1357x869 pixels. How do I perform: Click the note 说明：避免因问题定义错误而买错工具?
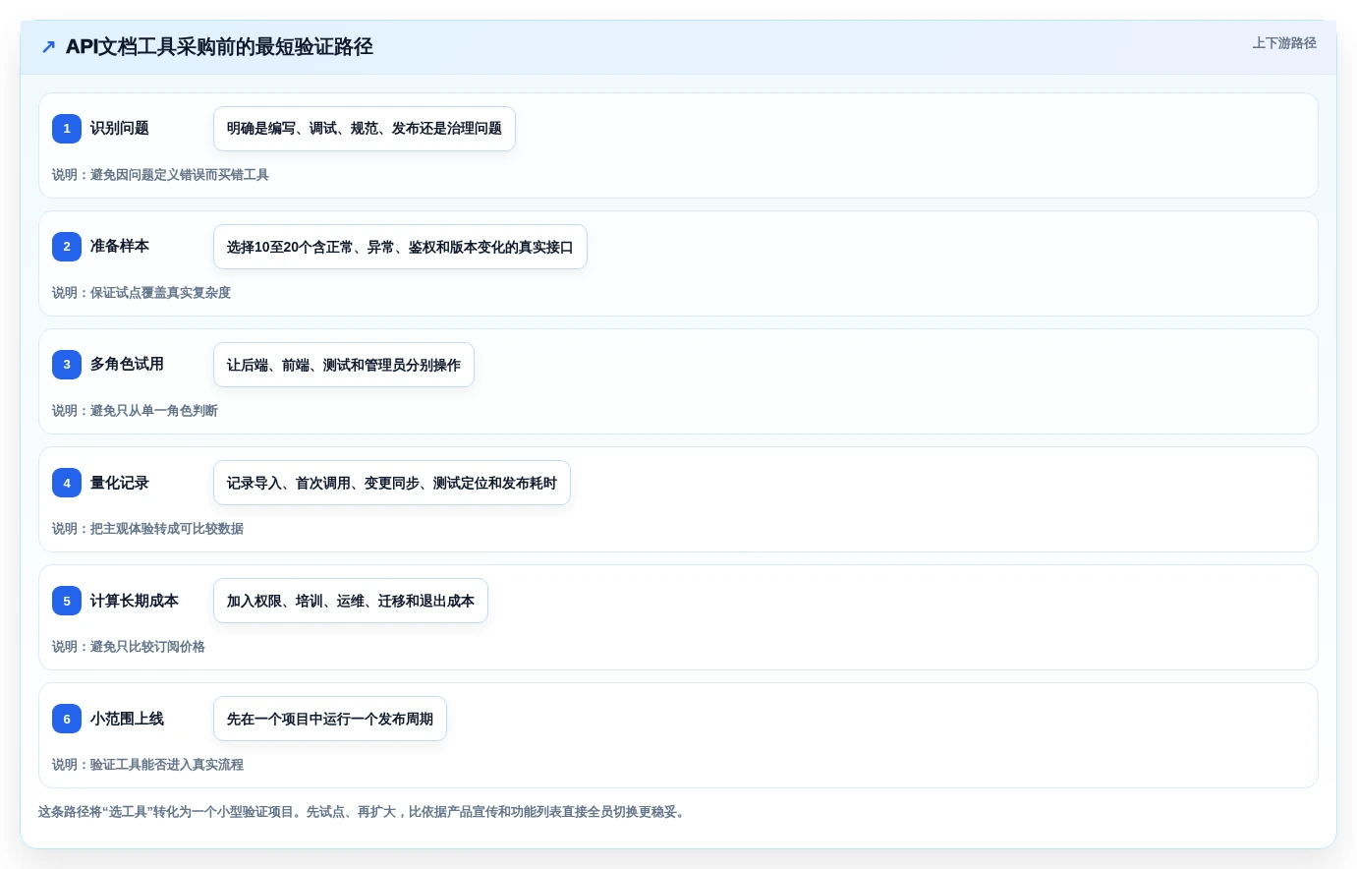tap(160, 175)
